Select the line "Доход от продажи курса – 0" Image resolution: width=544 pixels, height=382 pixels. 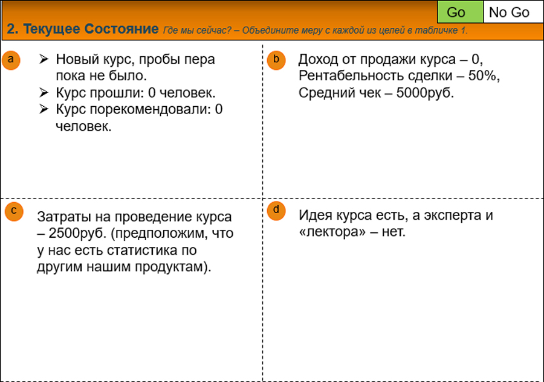[391, 60]
